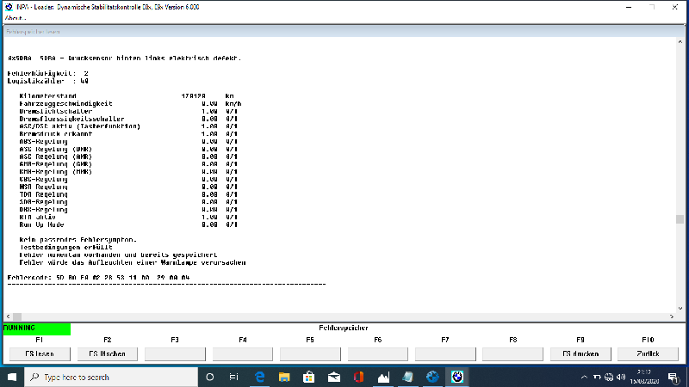This screenshot has height=387, width=689.
Task: Open the blue BMW tool taskbar icon
Action: tap(432, 377)
